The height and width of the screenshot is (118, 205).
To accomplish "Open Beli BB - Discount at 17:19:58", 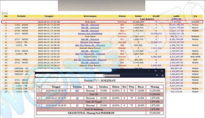I will (90, 31).
